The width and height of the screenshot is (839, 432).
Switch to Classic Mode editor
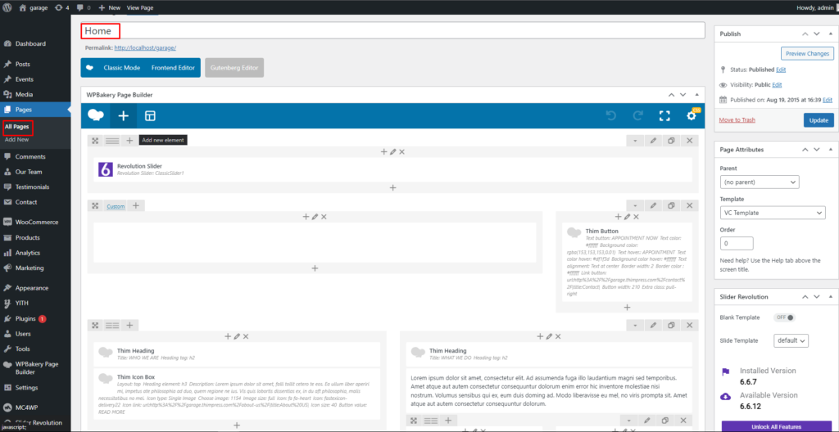121,68
